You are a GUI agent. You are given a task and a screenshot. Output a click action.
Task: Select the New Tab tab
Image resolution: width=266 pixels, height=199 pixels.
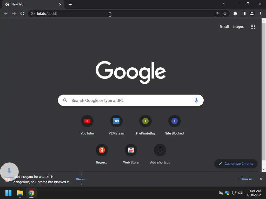tap(33, 4)
